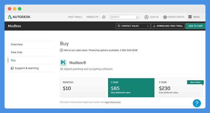Screen dimensions: 210x113
Task: Select the 1 Year $85 plan
Action: tap(131, 88)
